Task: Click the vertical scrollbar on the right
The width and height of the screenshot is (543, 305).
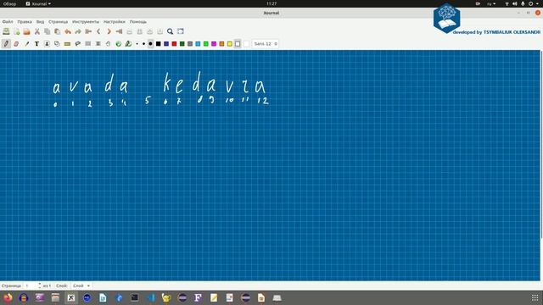Action: point(541,145)
